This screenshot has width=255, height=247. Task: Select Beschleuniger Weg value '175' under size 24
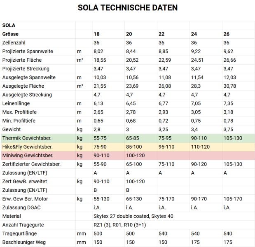point(195,242)
